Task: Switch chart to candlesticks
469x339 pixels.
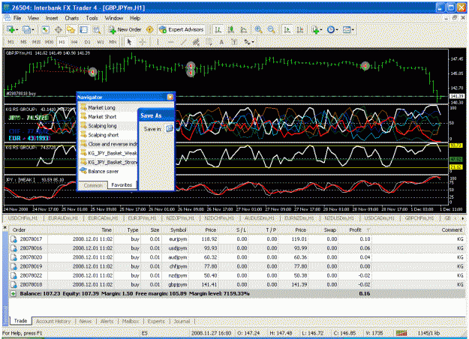Action: click(230, 29)
